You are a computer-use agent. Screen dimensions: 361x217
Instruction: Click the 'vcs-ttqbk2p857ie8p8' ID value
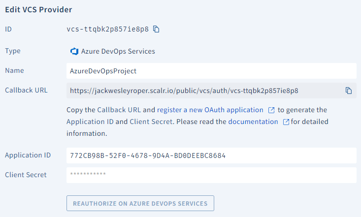(x=107, y=29)
